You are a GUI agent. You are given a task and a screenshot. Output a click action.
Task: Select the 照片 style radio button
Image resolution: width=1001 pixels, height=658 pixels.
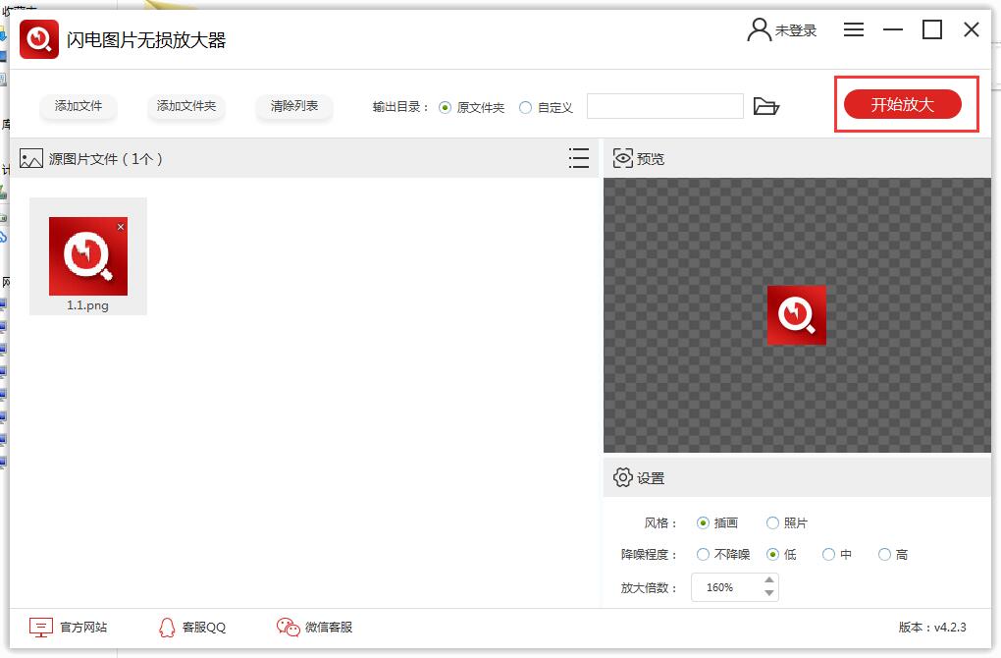point(773,522)
